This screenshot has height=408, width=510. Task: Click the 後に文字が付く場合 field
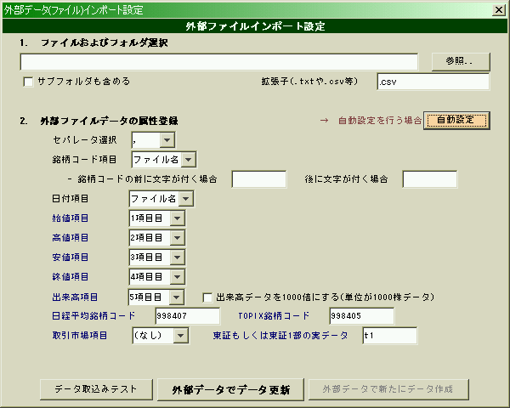[430, 179]
